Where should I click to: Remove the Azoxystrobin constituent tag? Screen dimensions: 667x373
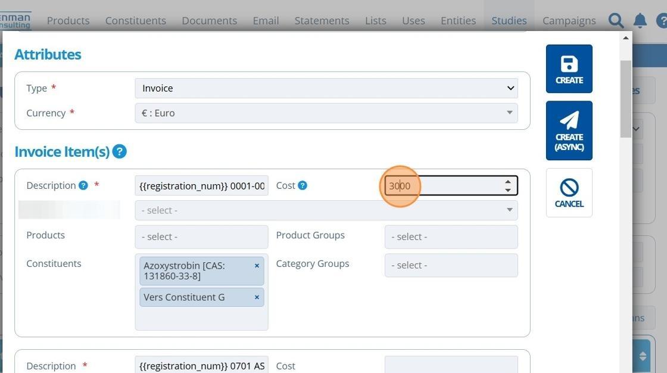coord(257,266)
